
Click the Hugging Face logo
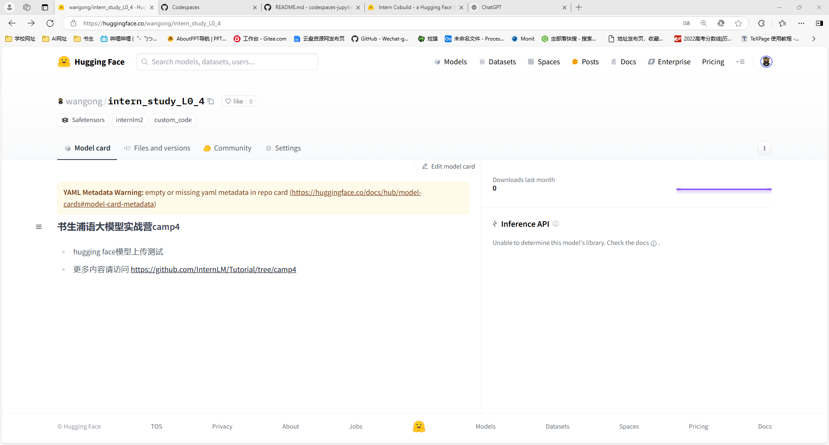tap(91, 62)
